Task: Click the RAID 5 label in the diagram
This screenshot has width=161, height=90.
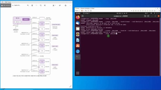Action: coord(55,65)
